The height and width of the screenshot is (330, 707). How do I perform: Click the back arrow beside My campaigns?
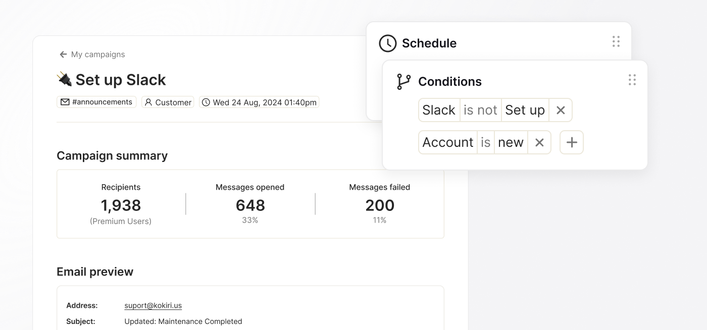[x=63, y=54]
